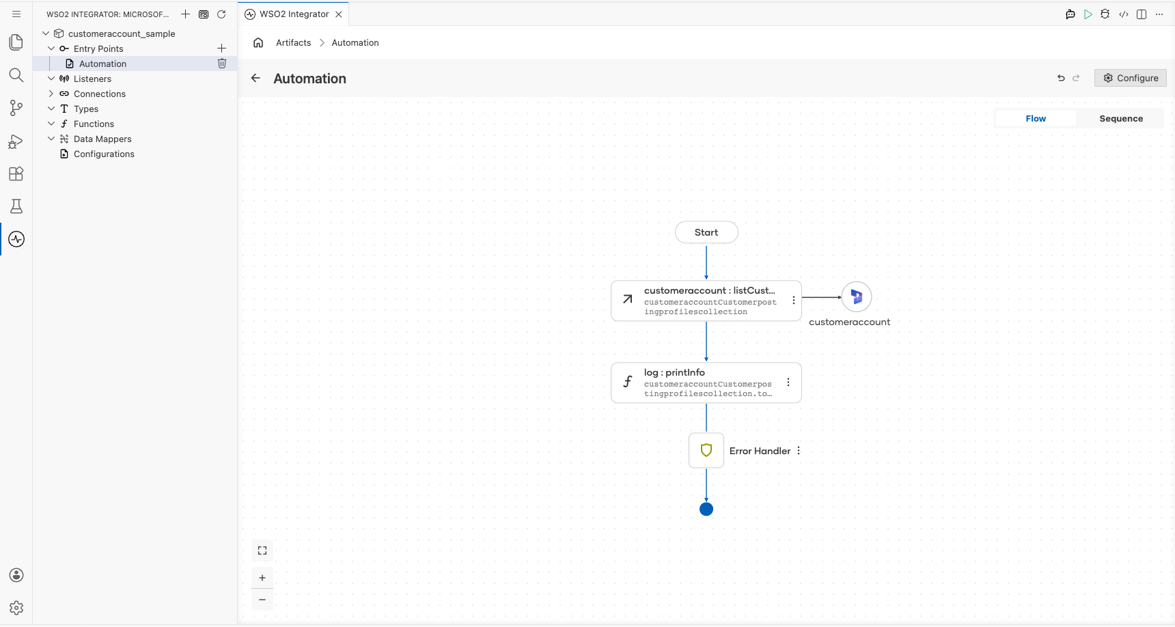Open customeraccount connection circle icon
The width and height of the screenshot is (1175, 627).
point(857,297)
